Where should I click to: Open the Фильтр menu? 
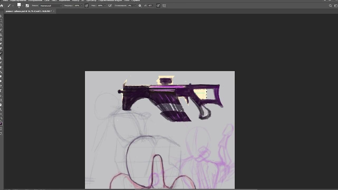pos(76,1)
